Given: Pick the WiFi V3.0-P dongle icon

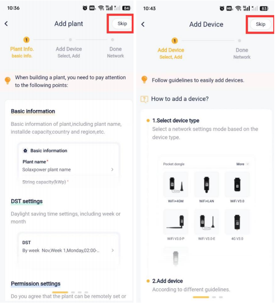Looking at the screenshot, I should [176, 222].
